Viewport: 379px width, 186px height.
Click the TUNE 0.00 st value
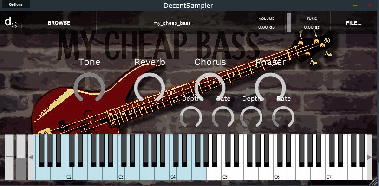(312, 27)
